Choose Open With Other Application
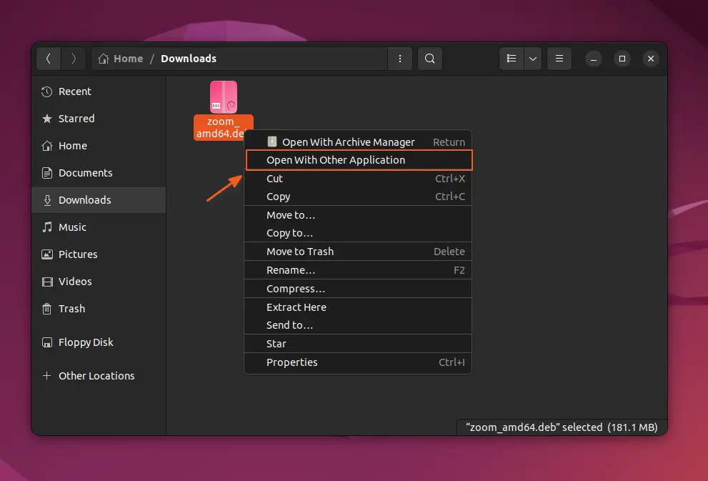The width and height of the screenshot is (708, 481). tap(336, 160)
